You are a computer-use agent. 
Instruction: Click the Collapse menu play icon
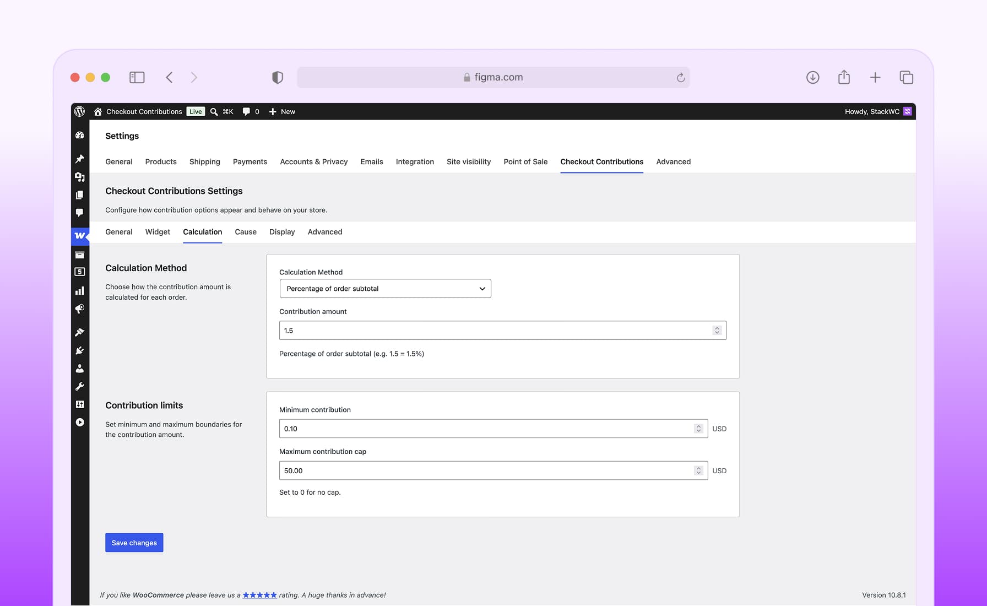click(x=80, y=423)
